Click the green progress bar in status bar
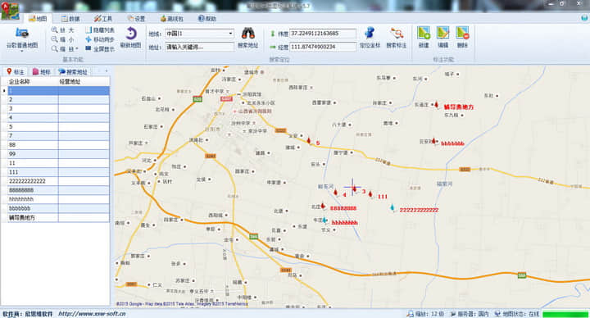590x318 pixels. pos(565,313)
